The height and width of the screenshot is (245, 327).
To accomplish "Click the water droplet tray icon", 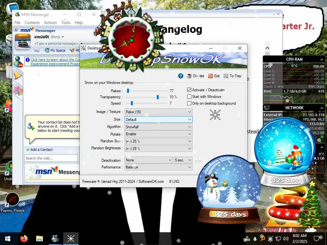I will 255,239.
